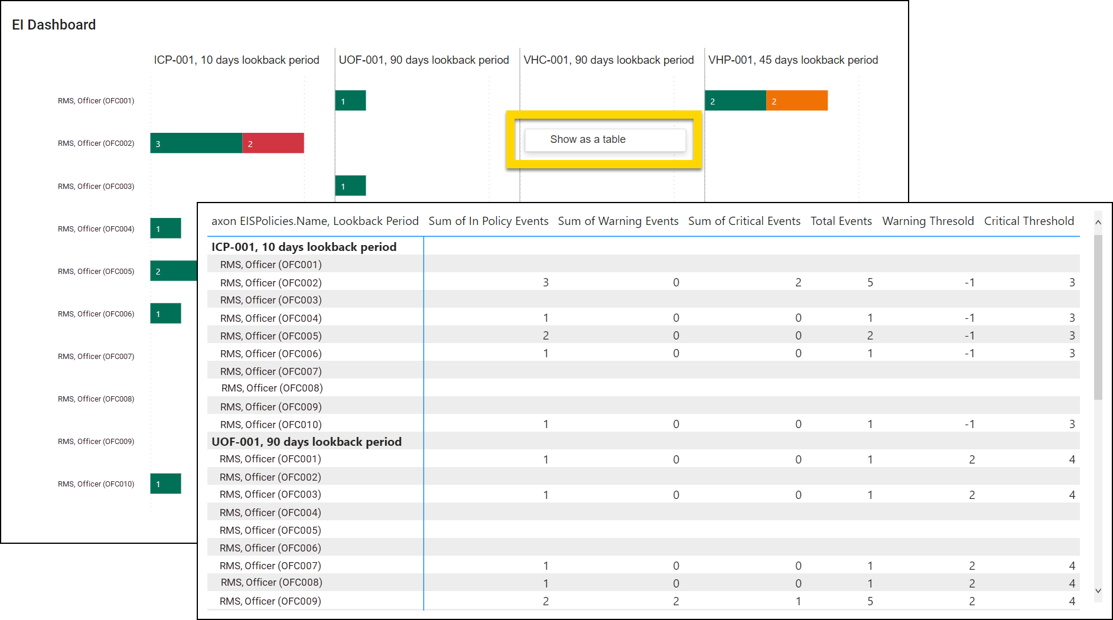Viewport: 1113px width, 620px height.
Task: Select the ICP-001 group row in the table
Action: click(x=304, y=247)
